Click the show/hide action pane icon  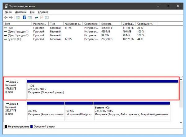point(30,18)
